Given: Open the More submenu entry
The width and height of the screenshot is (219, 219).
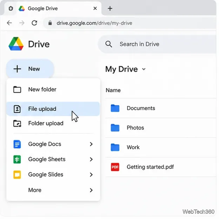Looking at the screenshot, I should [x=53, y=190].
